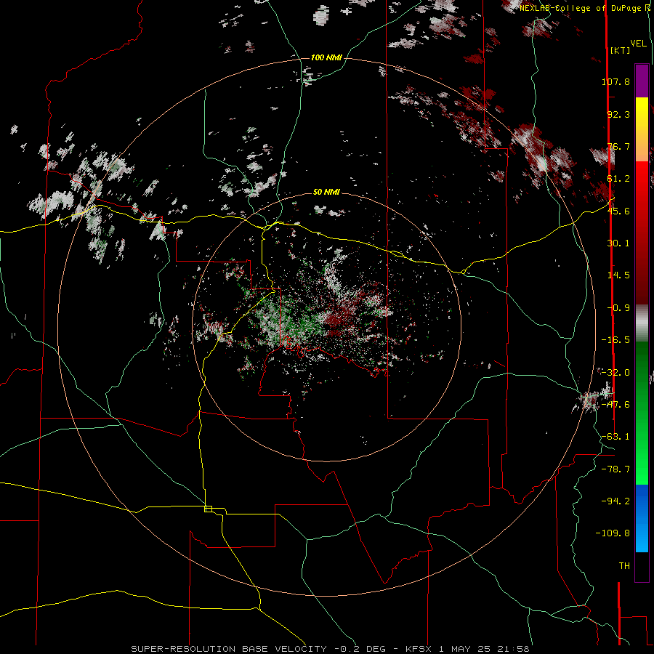Select the -32.0 legend value
This screenshot has width=654, height=654.
point(615,373)
